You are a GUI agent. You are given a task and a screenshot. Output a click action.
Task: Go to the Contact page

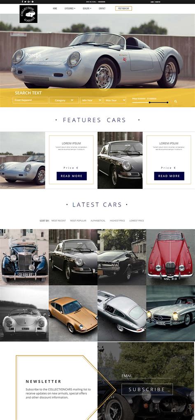(x=102, y=9)
